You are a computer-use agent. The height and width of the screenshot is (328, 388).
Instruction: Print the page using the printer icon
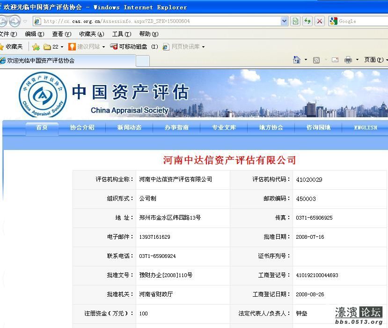coord(349,60)
